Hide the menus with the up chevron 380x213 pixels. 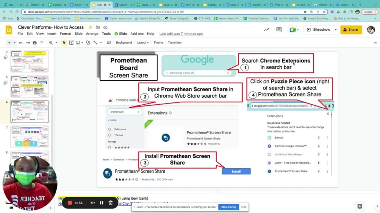coord(376,43)
